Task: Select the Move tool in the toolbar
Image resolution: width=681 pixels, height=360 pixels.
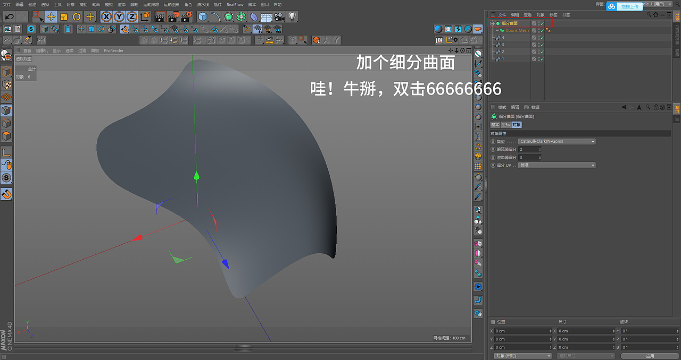Action: click(51, 16)
